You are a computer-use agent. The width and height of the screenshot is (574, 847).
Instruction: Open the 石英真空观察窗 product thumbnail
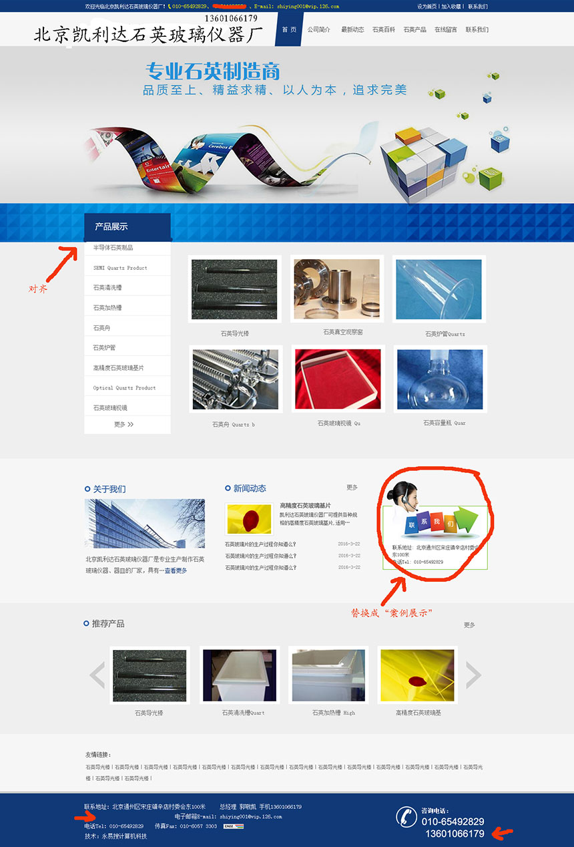(337, 289)
